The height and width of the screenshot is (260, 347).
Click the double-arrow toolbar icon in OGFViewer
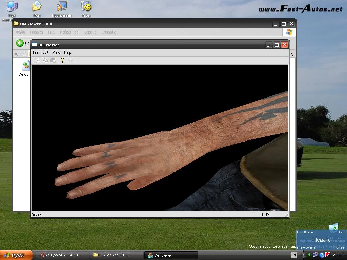(70, 60)
